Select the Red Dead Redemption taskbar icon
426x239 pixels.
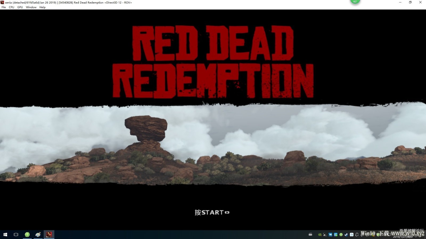(x=49, y=234)
